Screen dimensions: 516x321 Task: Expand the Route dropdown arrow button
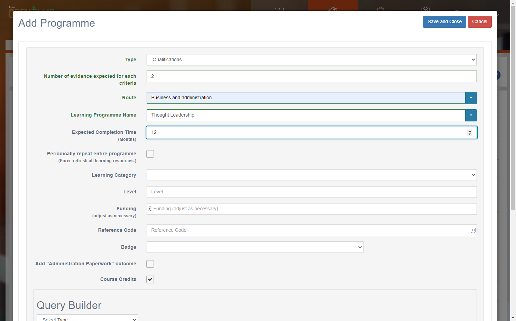point(471,98)
